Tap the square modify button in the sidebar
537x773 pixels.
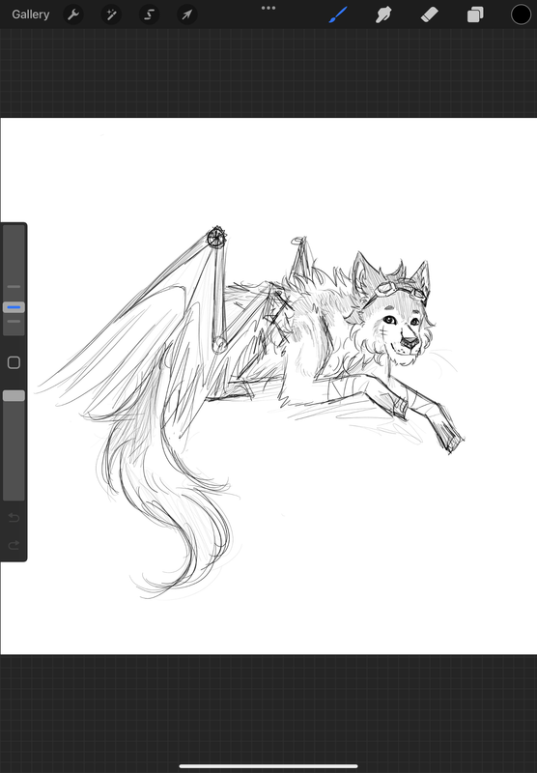coord(14,363)
